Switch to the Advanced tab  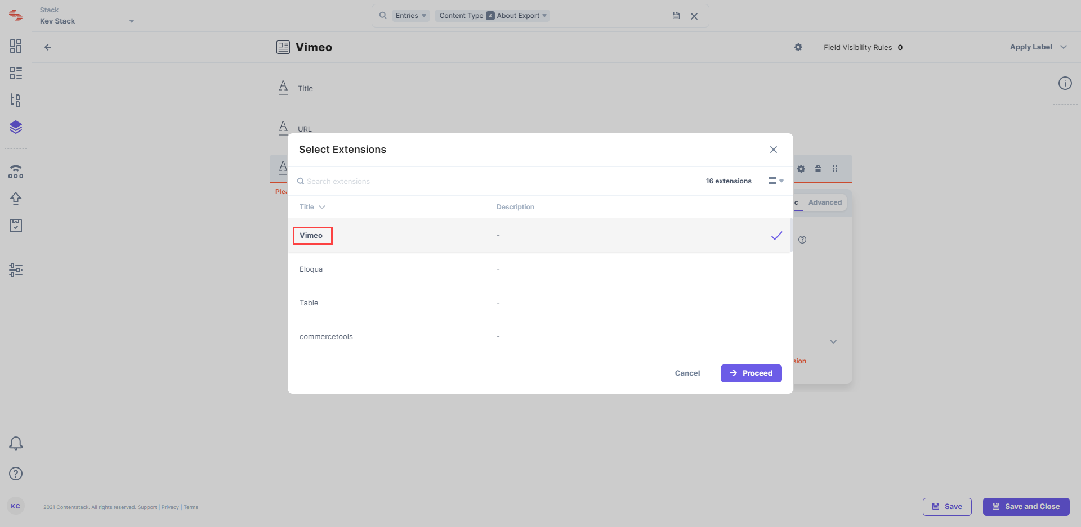[x=825, y=202]
